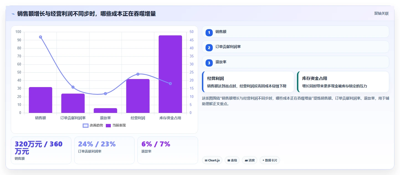Click the 订单贡献利润率 x-axis label

coord(73,118)
